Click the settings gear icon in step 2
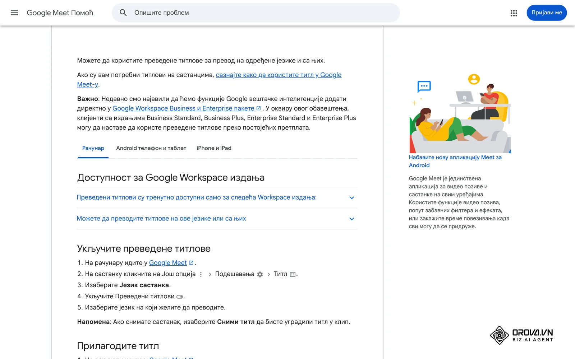575x359 pixels. (x=260, y=274)
